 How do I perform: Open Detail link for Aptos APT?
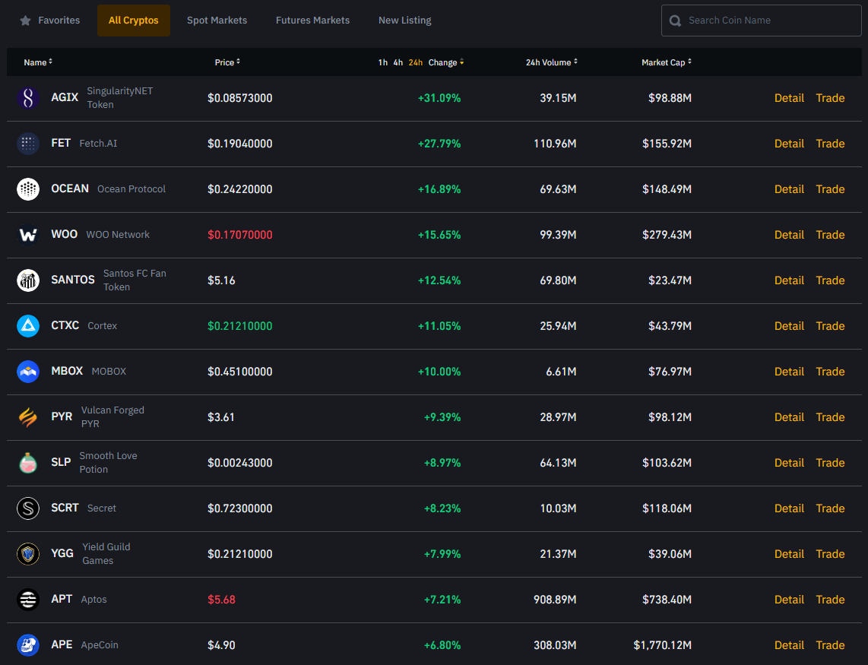(789, 600)
